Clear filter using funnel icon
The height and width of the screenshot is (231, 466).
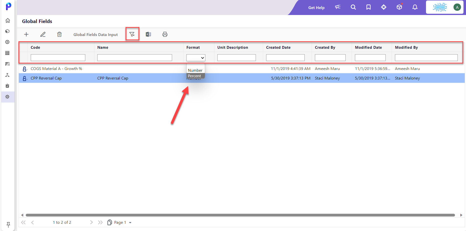pos(132,34)
